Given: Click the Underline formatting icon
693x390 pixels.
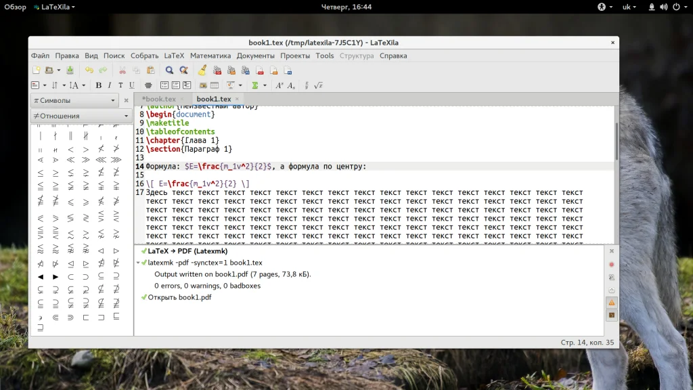Looking at the screenshot, I should coord(131,85).
